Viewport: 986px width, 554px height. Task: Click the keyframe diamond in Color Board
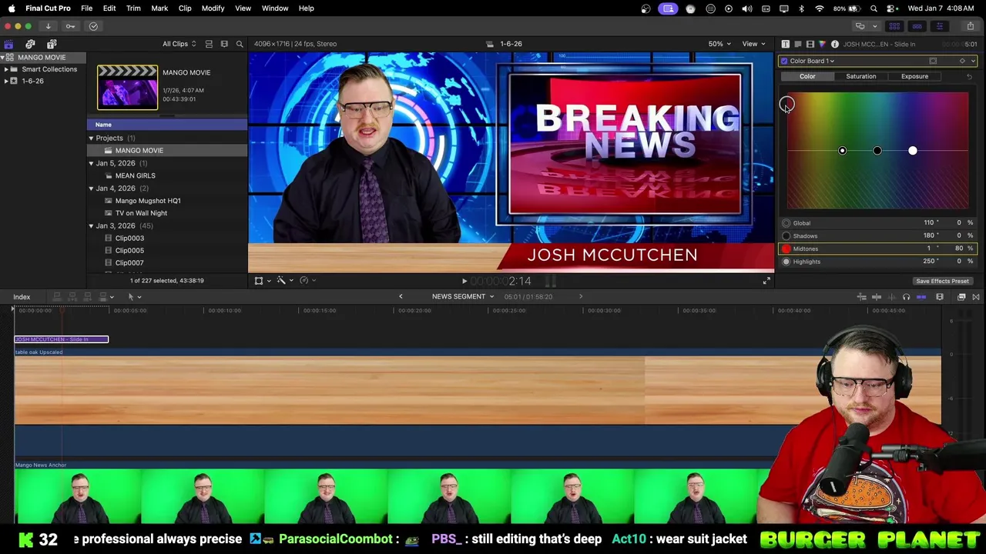tap(962, 61)
